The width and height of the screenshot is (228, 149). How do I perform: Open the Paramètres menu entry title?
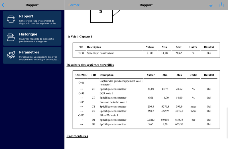coord(29,52)
